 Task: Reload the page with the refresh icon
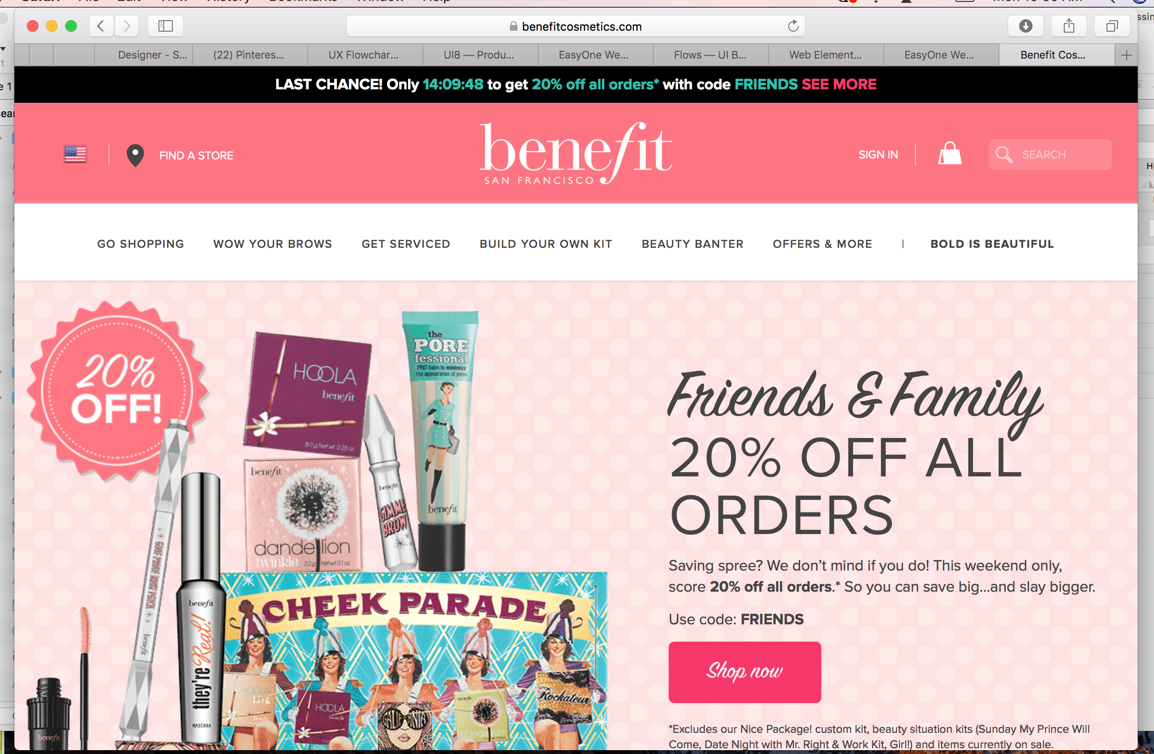pos(793,26)
